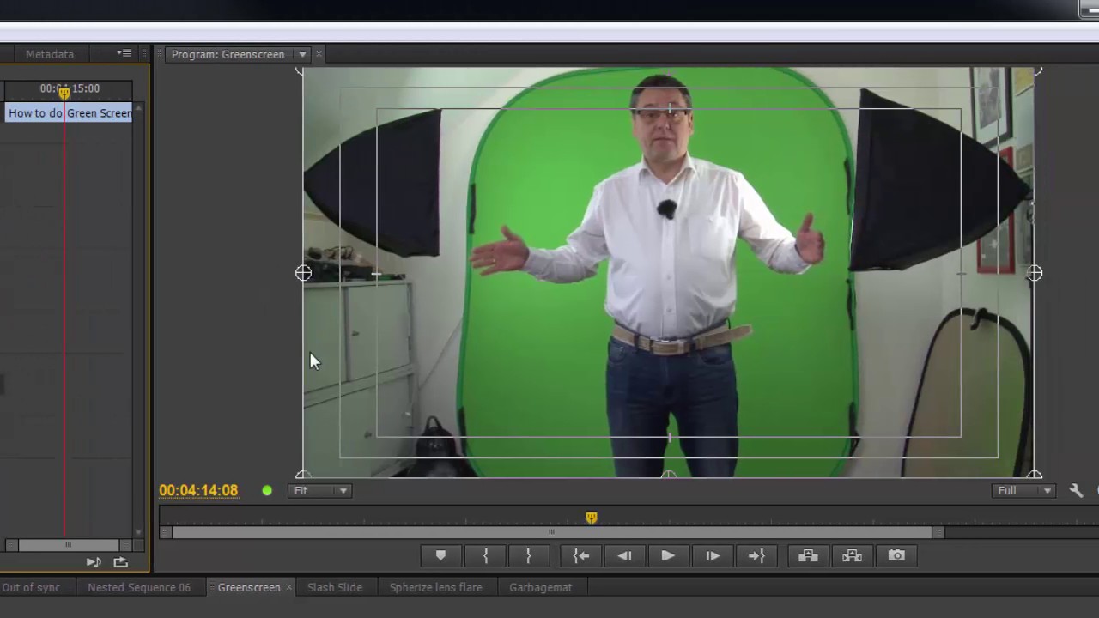Play the Greenscreen sequence
This screenshot has height=618, width=1099.
(x=668, y=556)
